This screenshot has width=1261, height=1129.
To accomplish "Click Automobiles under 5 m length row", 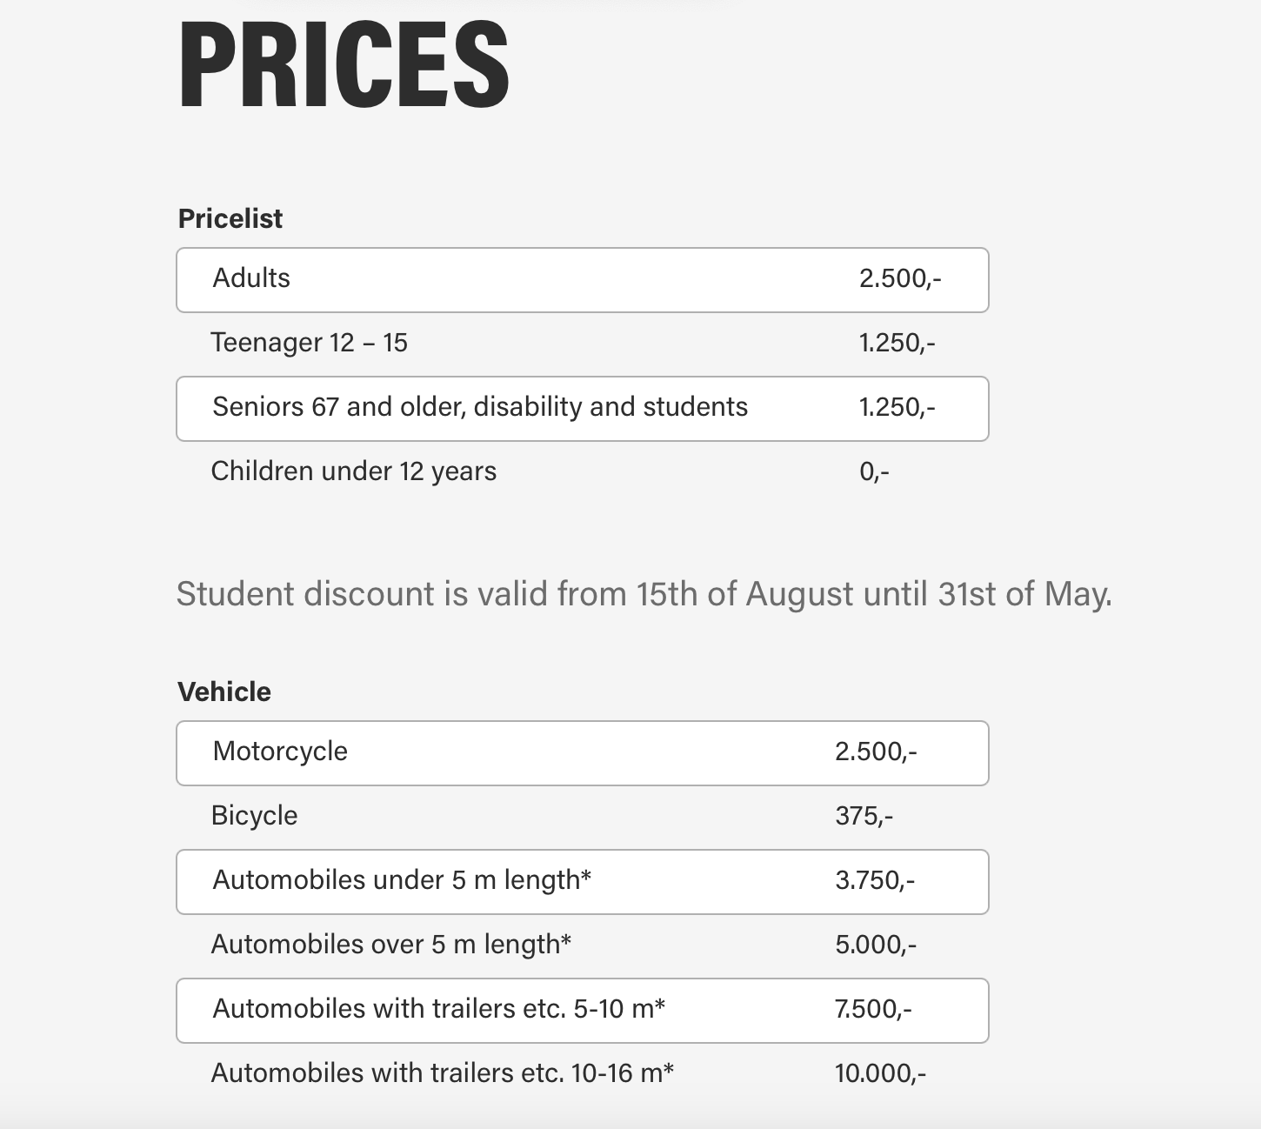I will 583,882.
